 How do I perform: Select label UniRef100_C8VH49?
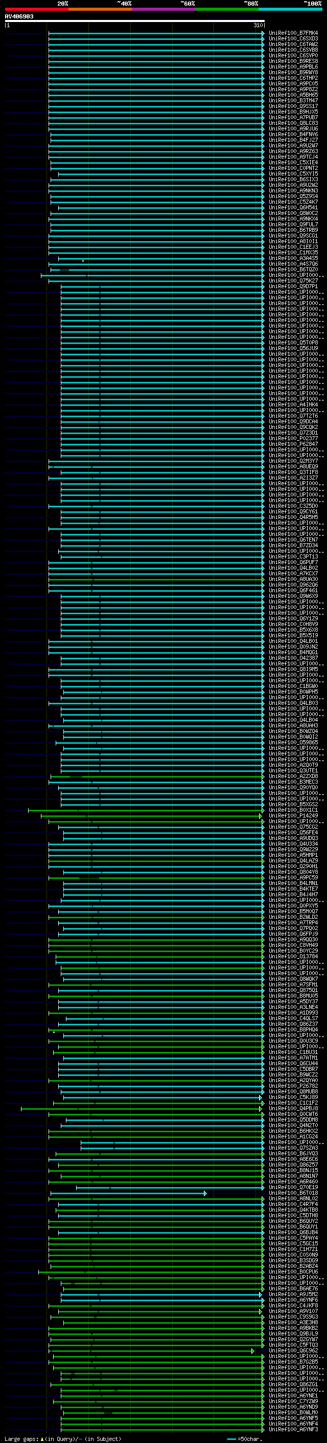point(293,945)
